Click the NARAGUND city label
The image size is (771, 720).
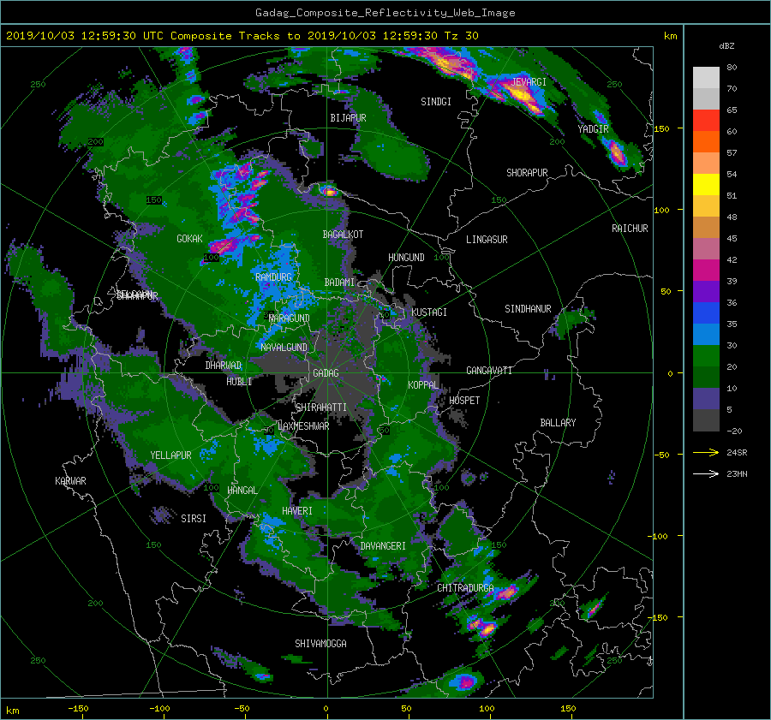pyautogui.click(x=290, y=318)
